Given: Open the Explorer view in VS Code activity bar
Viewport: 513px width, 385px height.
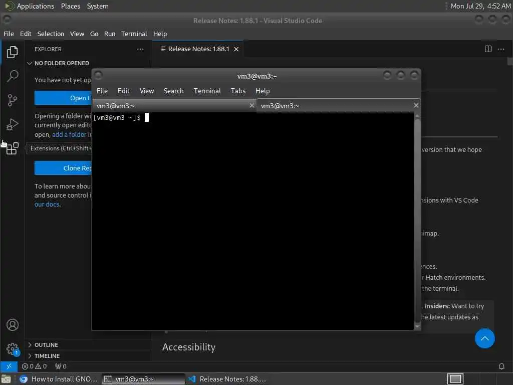Looking at the screenshot, I should (13, 52).
